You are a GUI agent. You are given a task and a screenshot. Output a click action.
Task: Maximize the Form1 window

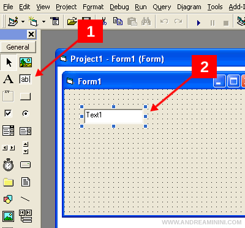(233, 81)
